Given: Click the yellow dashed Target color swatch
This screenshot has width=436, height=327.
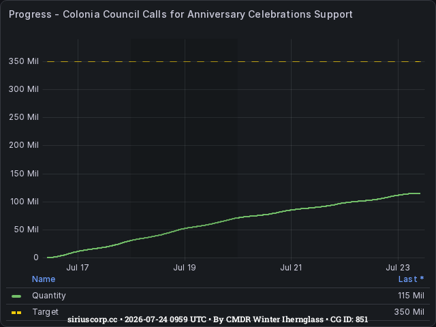Looking at the screenshot, I should pos(16,313).
